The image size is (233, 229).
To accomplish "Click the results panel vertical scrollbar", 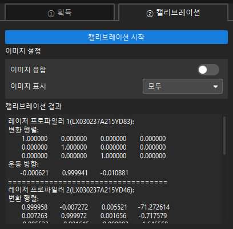I will pyautogui.click(x=224, y=135).
